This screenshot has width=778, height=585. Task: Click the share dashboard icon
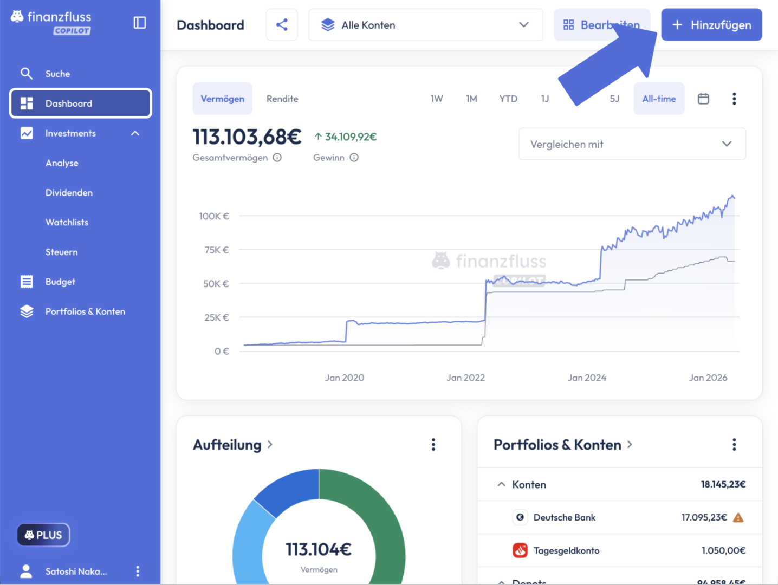(282, 25)
